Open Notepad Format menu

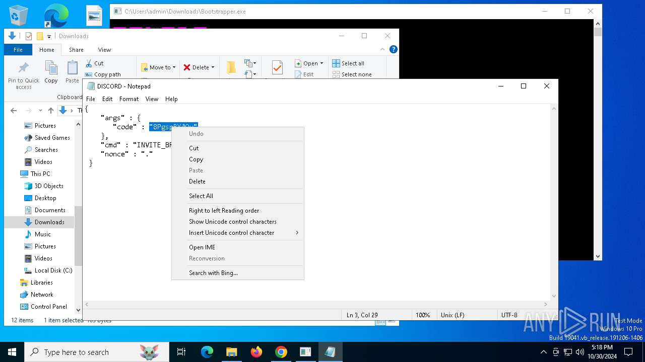tap(129, 99)
